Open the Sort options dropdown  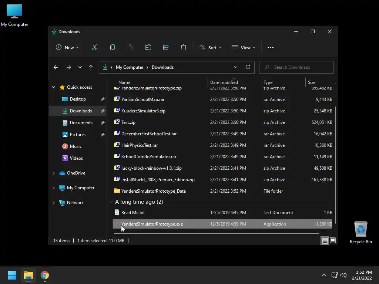click(210, 48)
